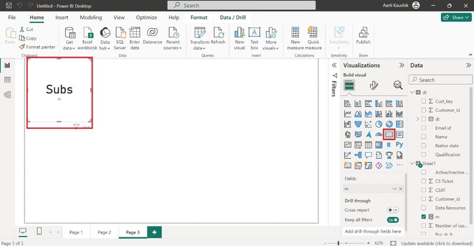Check the Qualification field
474x246 pixels.
[423, 155]
